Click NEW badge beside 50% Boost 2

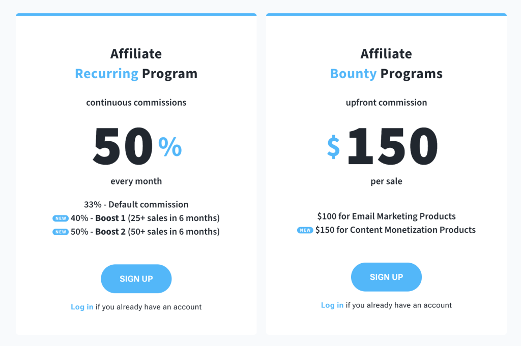pyautogui.click(x=61, y=232)
